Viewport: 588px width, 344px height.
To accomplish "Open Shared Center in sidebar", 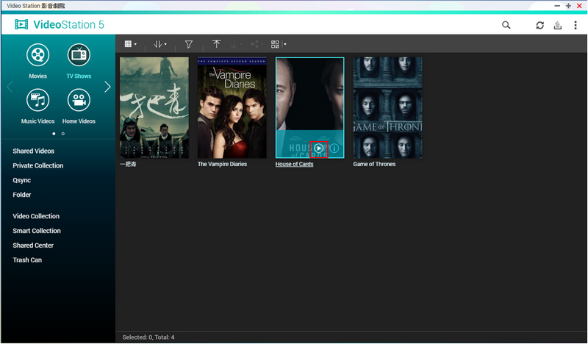I will [33, 246].
